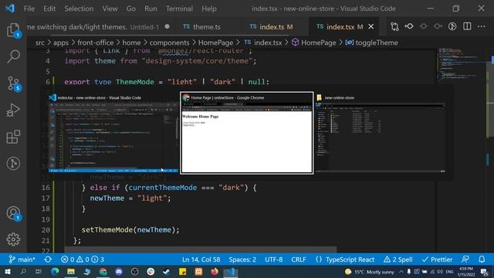
Task: Open the Git Graph icon in activity bar
Action: [13, 163]
